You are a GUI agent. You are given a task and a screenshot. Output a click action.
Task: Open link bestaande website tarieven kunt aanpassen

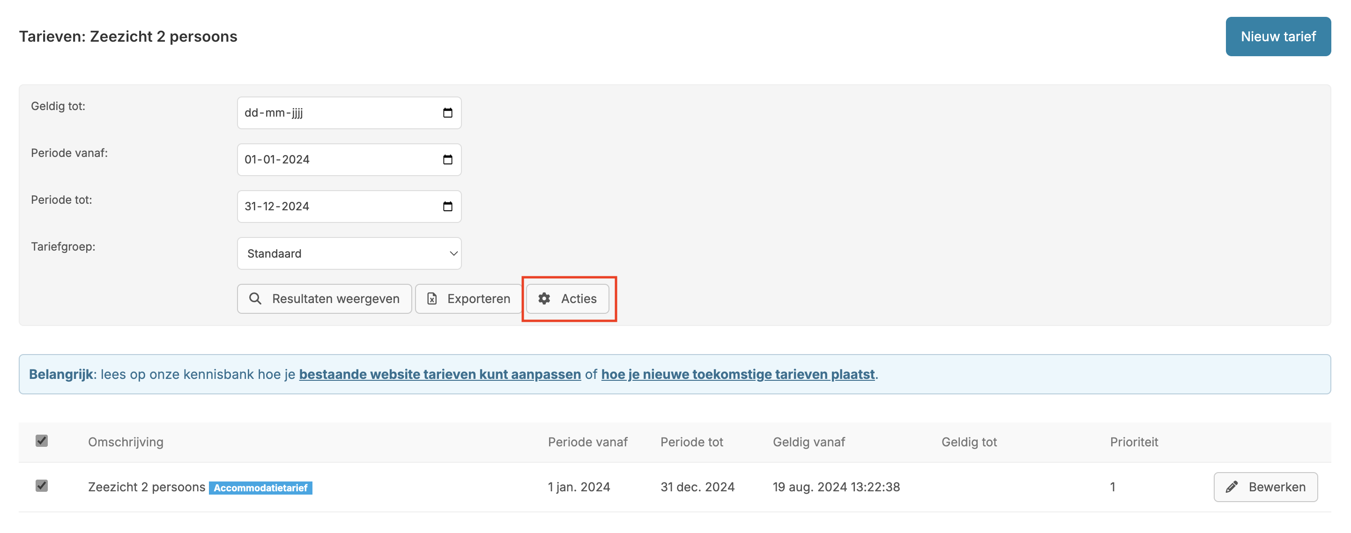click(440, 374)
